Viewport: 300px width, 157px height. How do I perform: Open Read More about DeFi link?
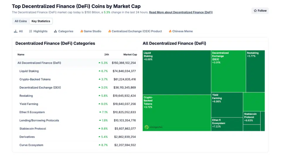click(181, 12)
